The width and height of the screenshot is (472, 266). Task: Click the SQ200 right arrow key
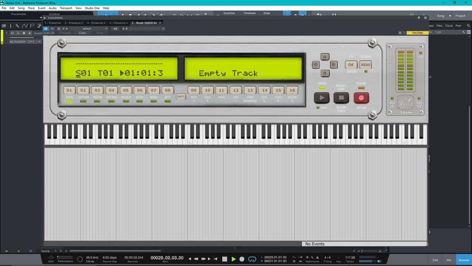coord(334,65)
